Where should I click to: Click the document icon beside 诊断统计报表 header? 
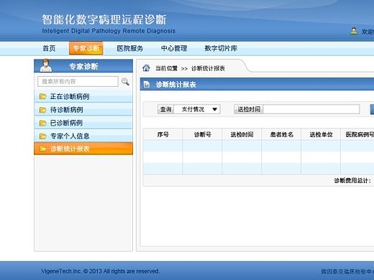pyautogui.click(x=147, y=85)
